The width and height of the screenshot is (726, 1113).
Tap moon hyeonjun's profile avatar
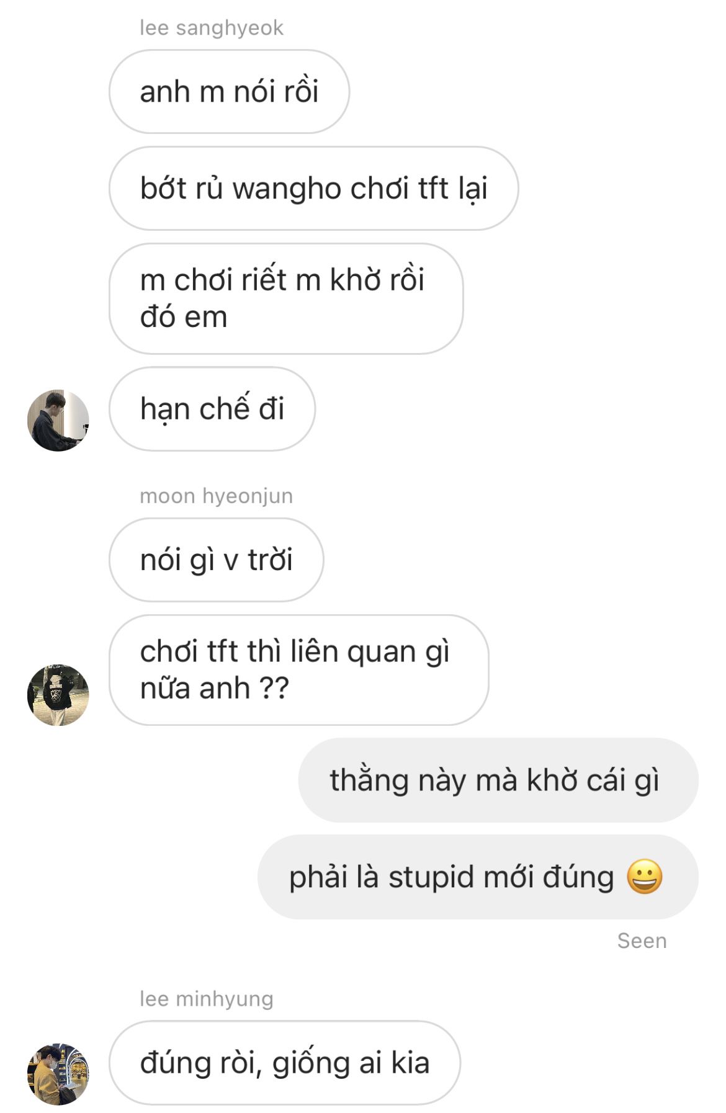pyautogui.click(x=58, y=695)
